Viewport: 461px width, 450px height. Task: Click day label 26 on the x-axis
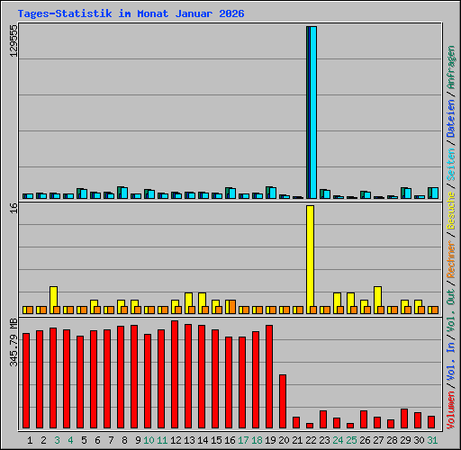pos(365,440)
